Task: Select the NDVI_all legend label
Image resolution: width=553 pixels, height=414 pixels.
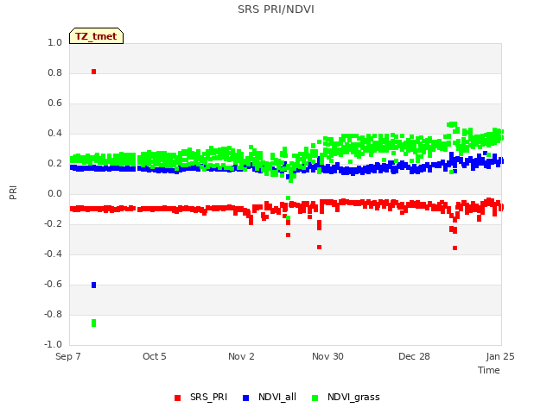Action: point(277,397)
